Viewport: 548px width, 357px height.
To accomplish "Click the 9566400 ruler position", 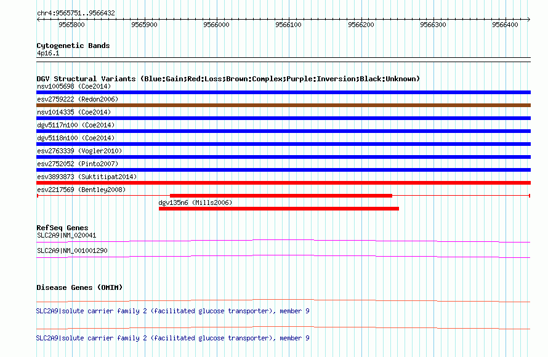I will point(505,25).
